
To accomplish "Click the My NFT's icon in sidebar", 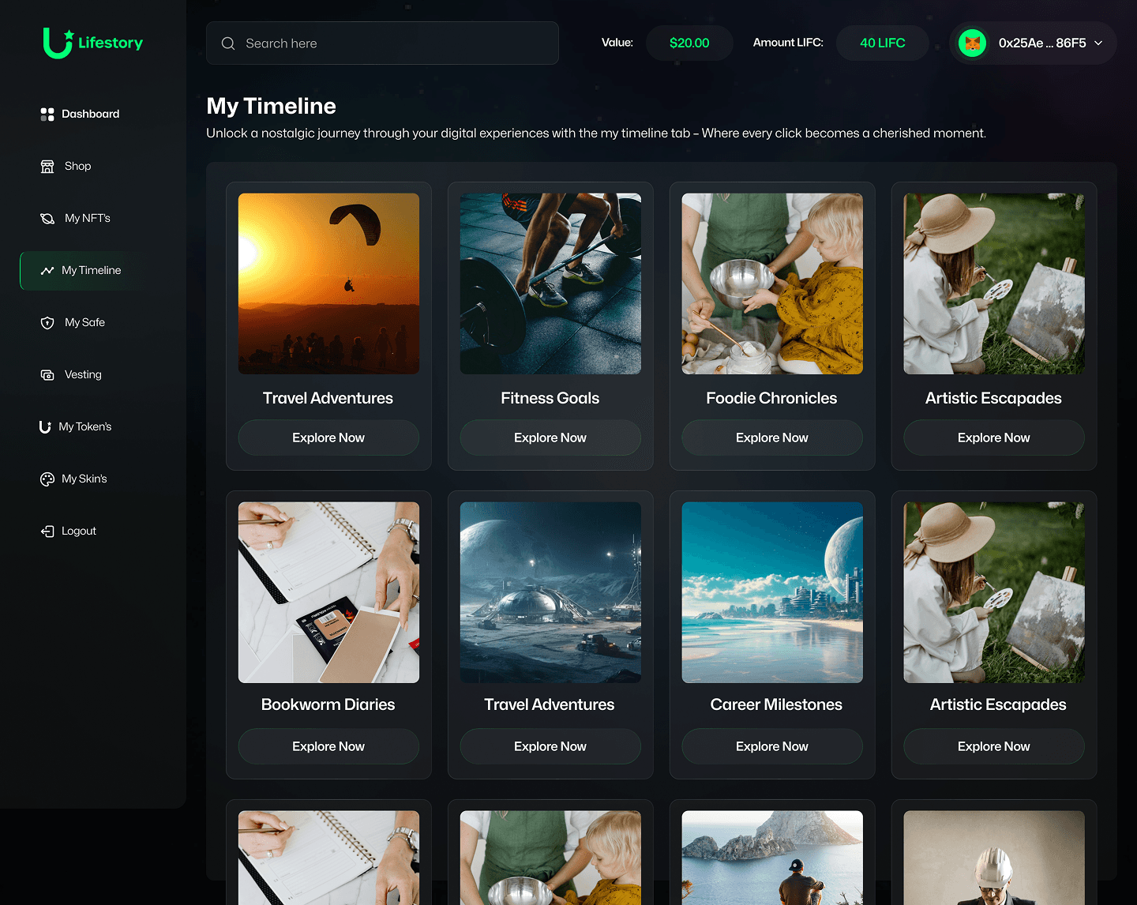I will [x=47, y=218].
